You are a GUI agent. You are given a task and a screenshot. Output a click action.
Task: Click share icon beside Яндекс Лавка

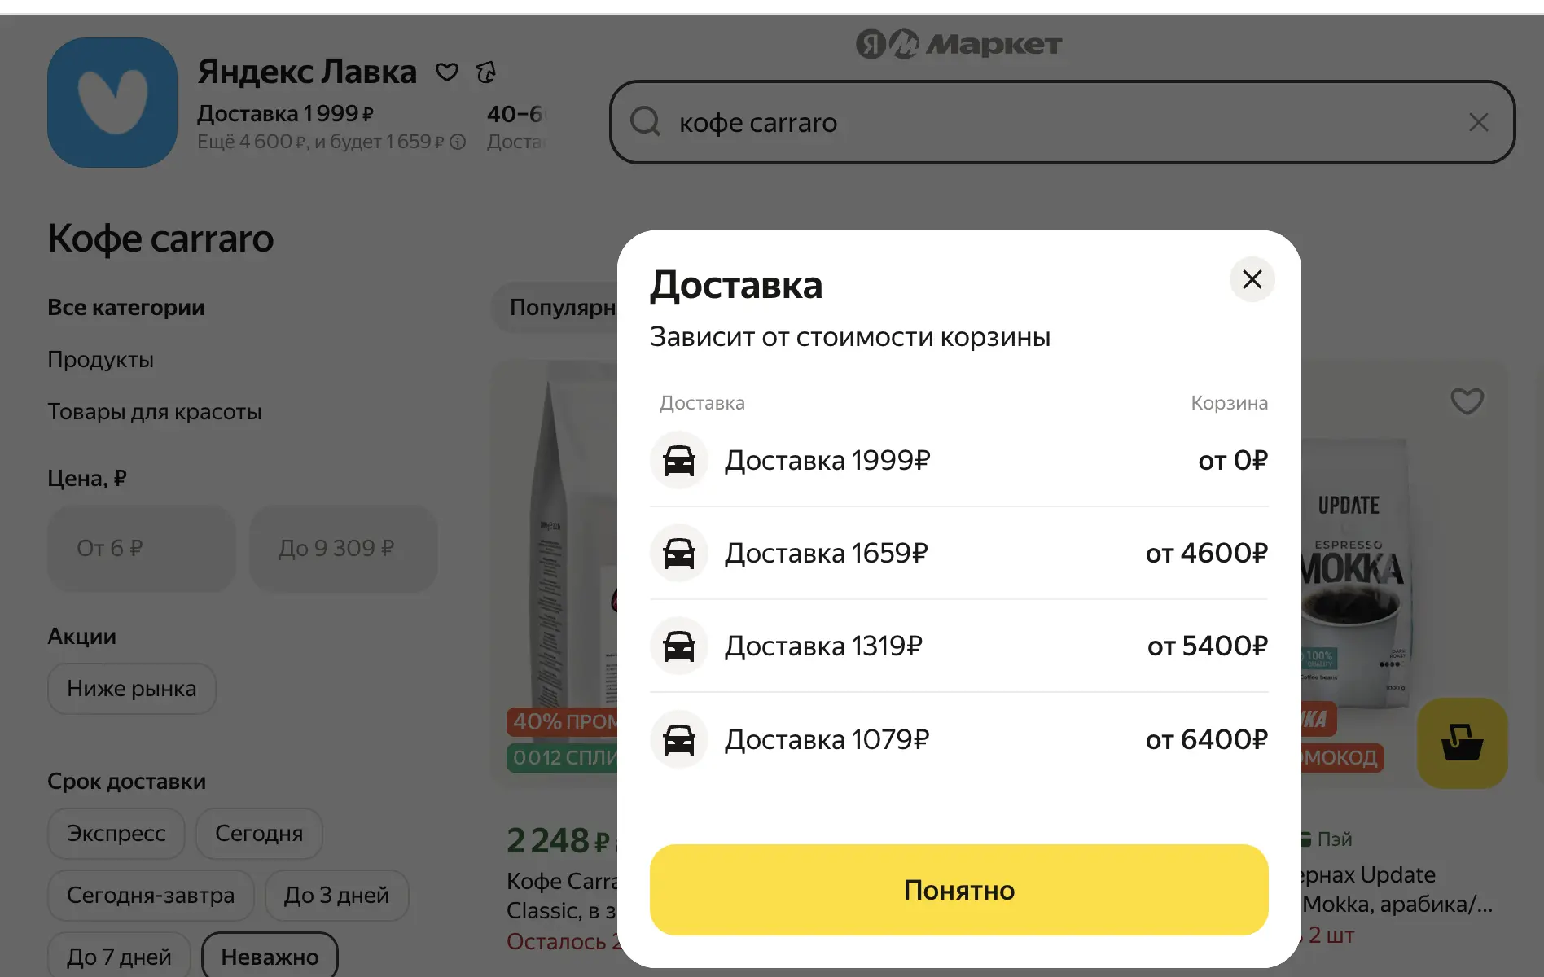pos(486,72)
